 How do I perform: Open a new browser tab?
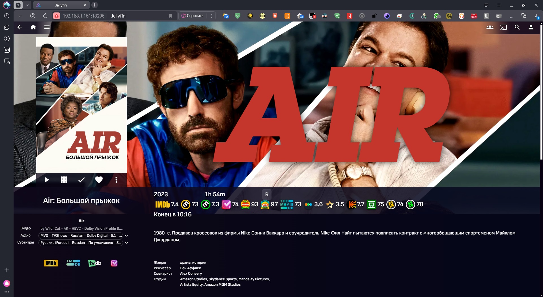95,5
